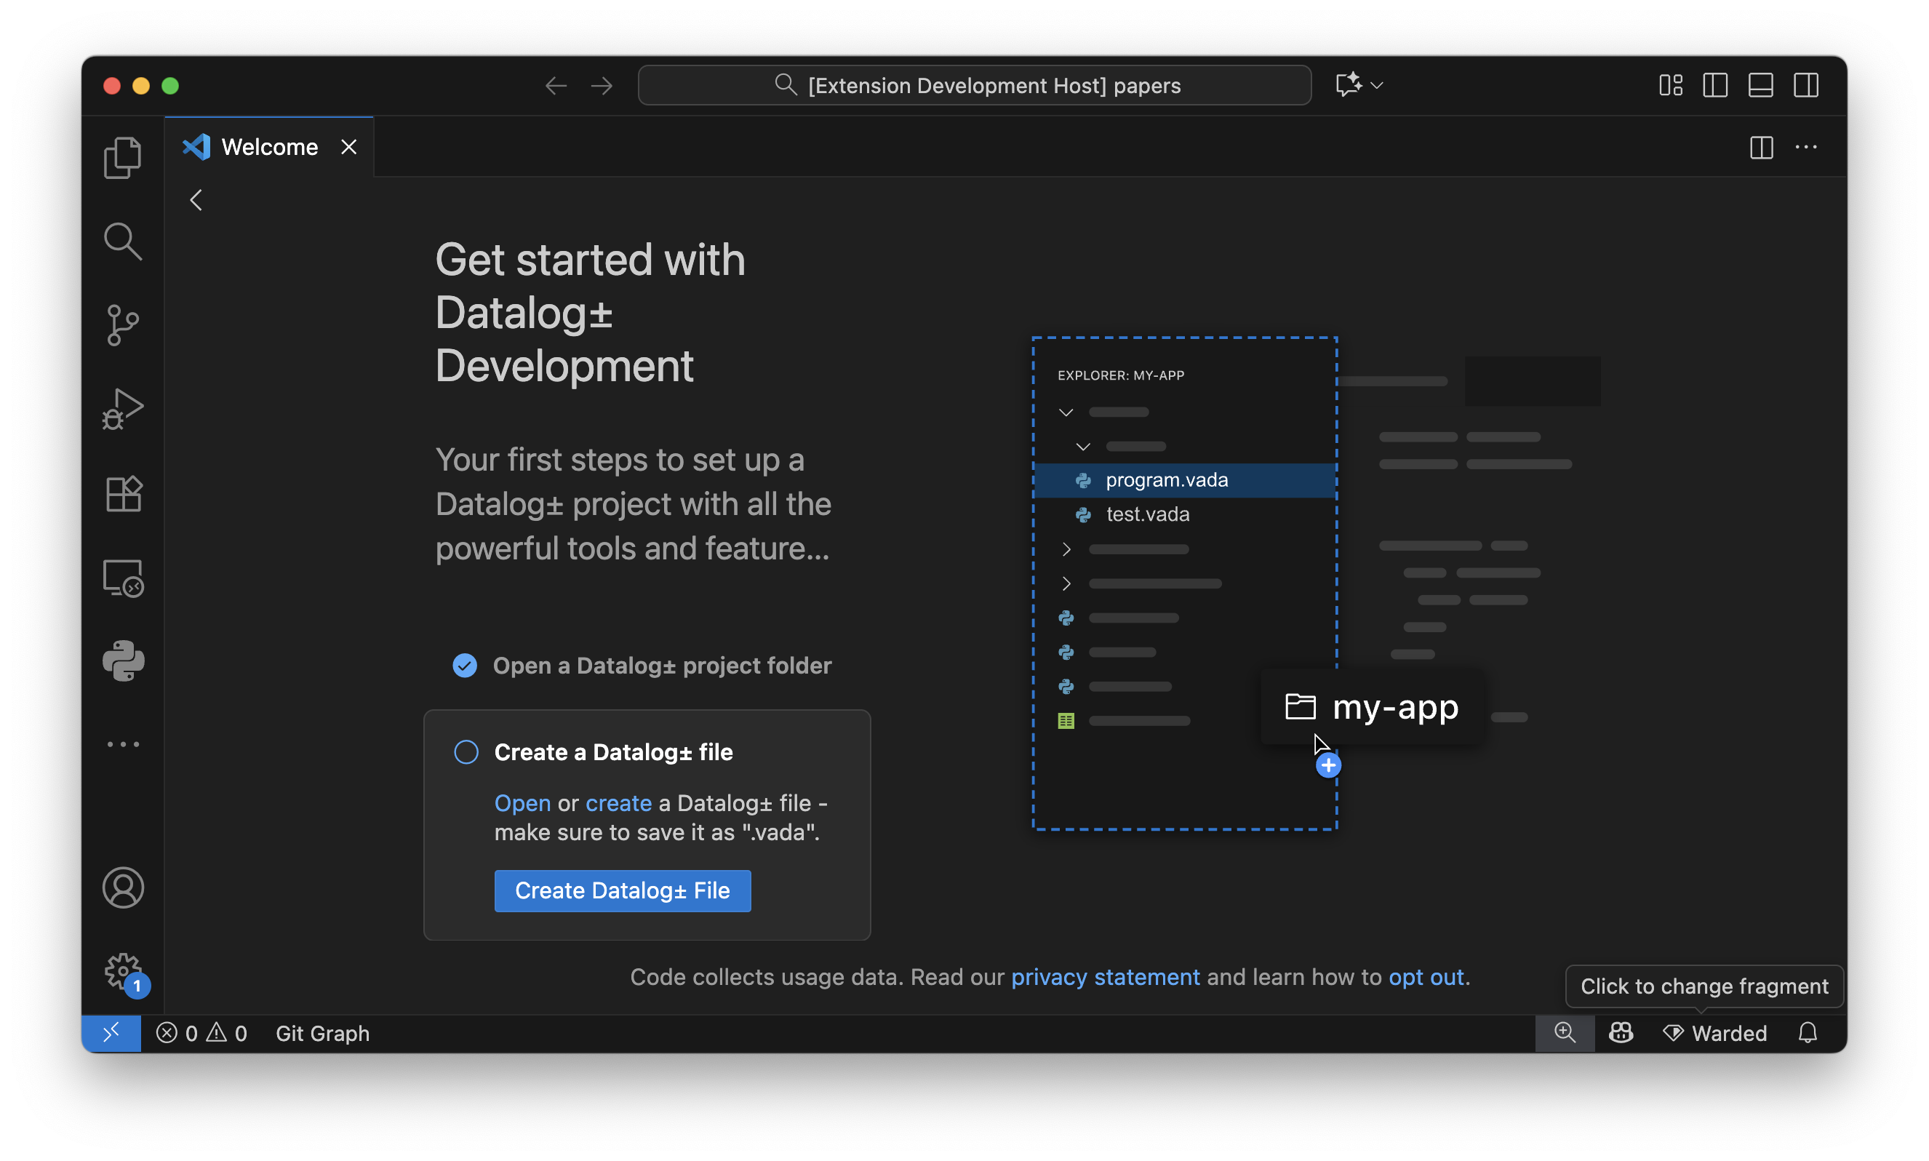1929x1161 pixels.
Task: Open the Python view in activity bar
Action: [x=123, y=661]
